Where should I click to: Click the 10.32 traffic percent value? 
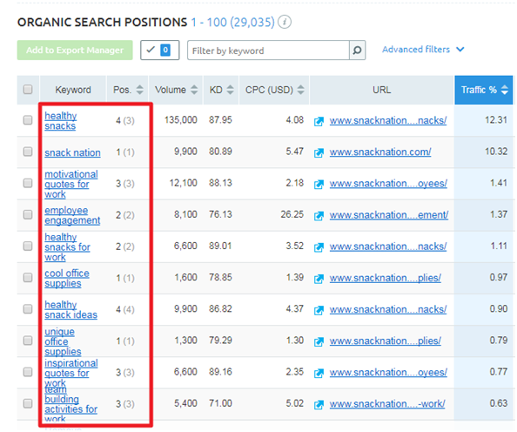(x=496, y=152)
